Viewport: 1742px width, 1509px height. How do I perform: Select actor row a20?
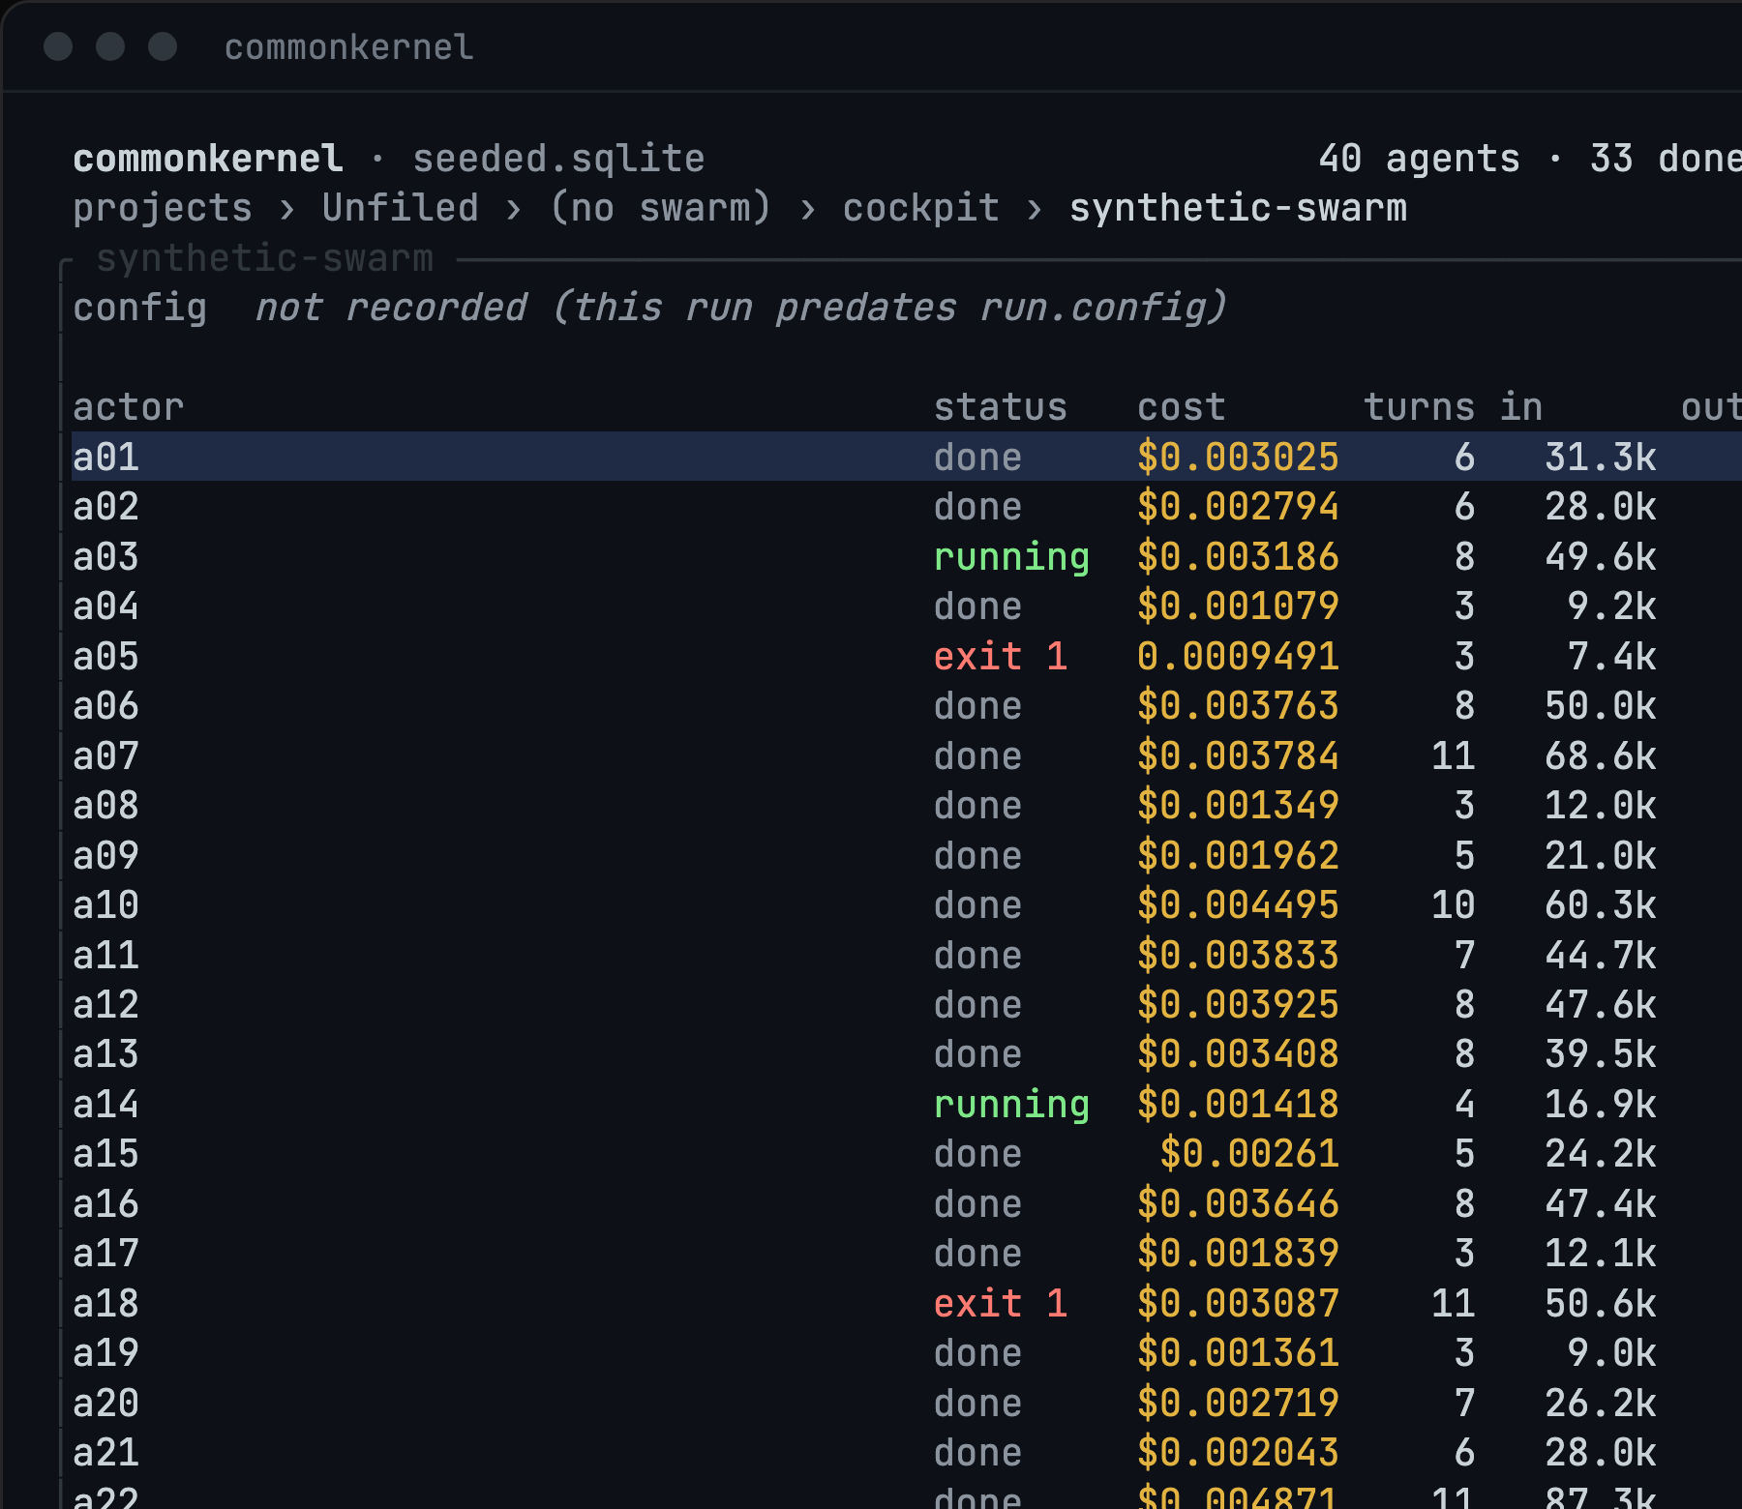pos(907,1404)
